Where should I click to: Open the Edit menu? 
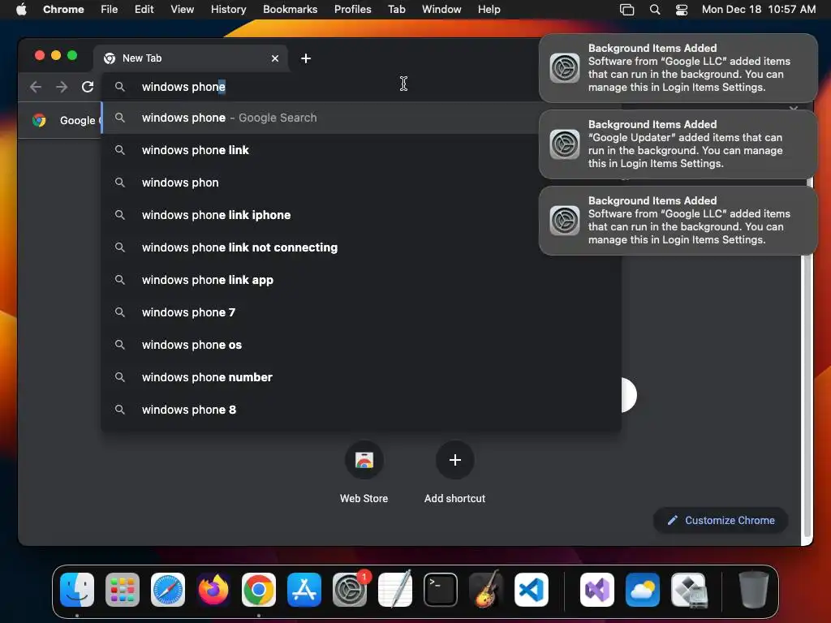[144, 9]
